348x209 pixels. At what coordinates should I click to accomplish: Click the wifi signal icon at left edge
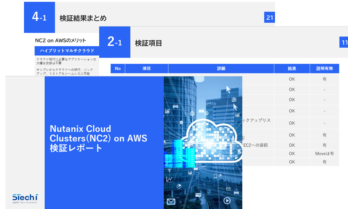(169, 170)
